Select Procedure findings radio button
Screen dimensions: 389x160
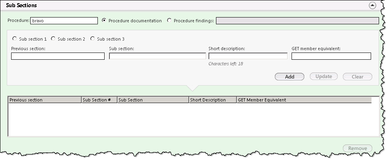[x=169, y=20]
